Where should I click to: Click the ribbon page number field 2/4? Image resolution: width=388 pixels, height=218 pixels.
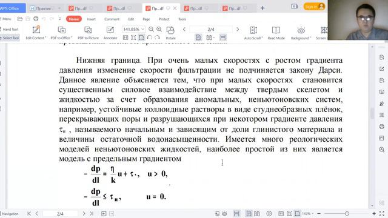coord(211,30)
